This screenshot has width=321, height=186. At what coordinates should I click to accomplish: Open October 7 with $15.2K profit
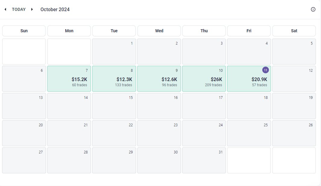coord(69,79)
